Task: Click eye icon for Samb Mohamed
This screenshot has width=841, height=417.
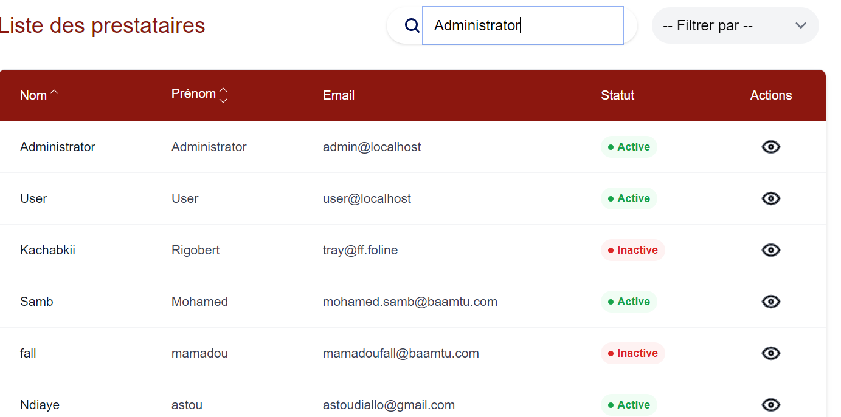Action: point(770,302)
